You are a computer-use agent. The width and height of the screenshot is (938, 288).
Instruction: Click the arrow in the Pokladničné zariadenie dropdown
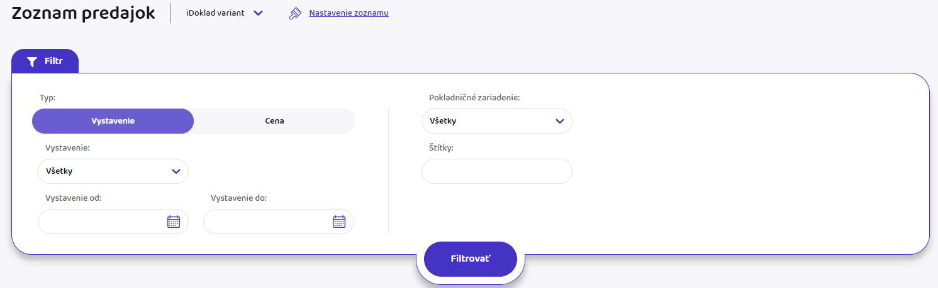click(x=560, y=121)
